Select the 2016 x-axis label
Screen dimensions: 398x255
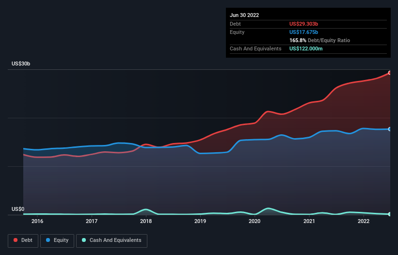pos(37,221)
